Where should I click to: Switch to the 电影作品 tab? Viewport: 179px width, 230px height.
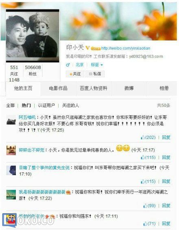click(58, 88)
